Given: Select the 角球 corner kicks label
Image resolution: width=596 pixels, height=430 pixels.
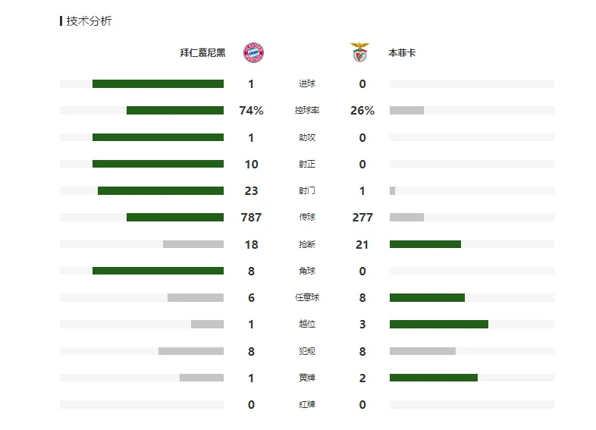Looking at the screenshot, I should coord(307,271).
